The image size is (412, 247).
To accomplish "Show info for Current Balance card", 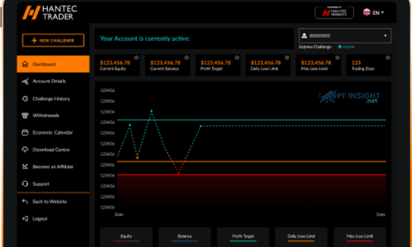I will pyautogui.click(x=187, y=58).
